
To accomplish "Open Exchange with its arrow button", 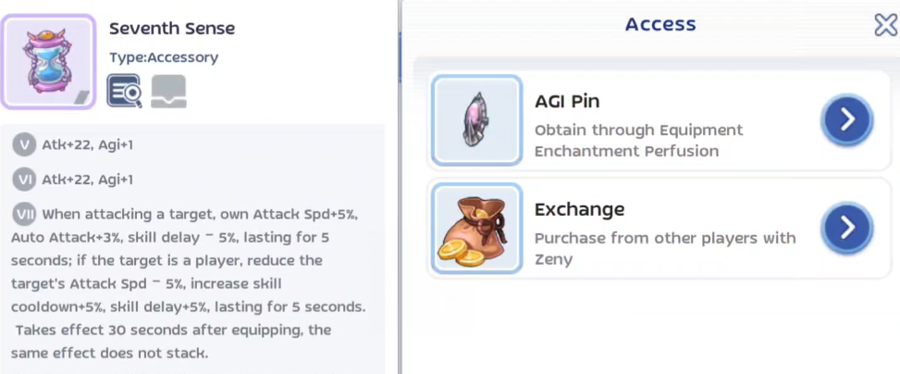I will pos(846,227).
